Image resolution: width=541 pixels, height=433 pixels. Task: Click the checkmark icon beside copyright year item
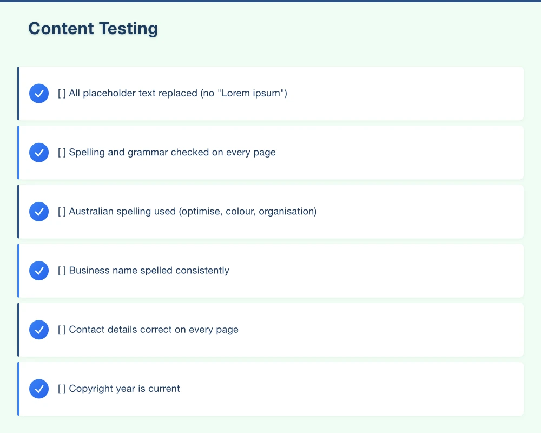(38, 388)
